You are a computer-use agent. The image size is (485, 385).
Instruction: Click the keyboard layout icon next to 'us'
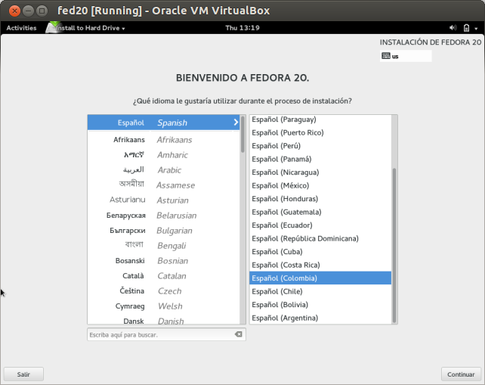pos(386,56)
